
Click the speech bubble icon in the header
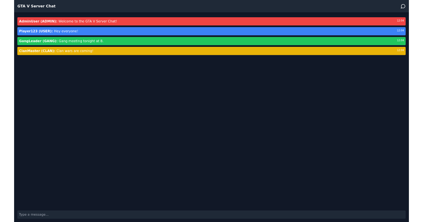tap(403, 6)
